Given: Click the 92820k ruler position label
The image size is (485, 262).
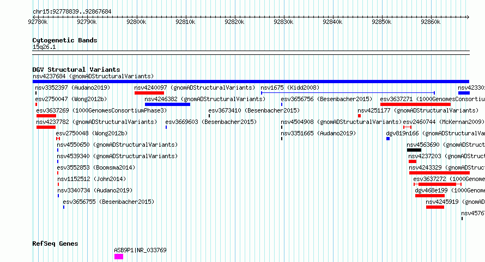Looking at the screenshot, I should (234, 22).
